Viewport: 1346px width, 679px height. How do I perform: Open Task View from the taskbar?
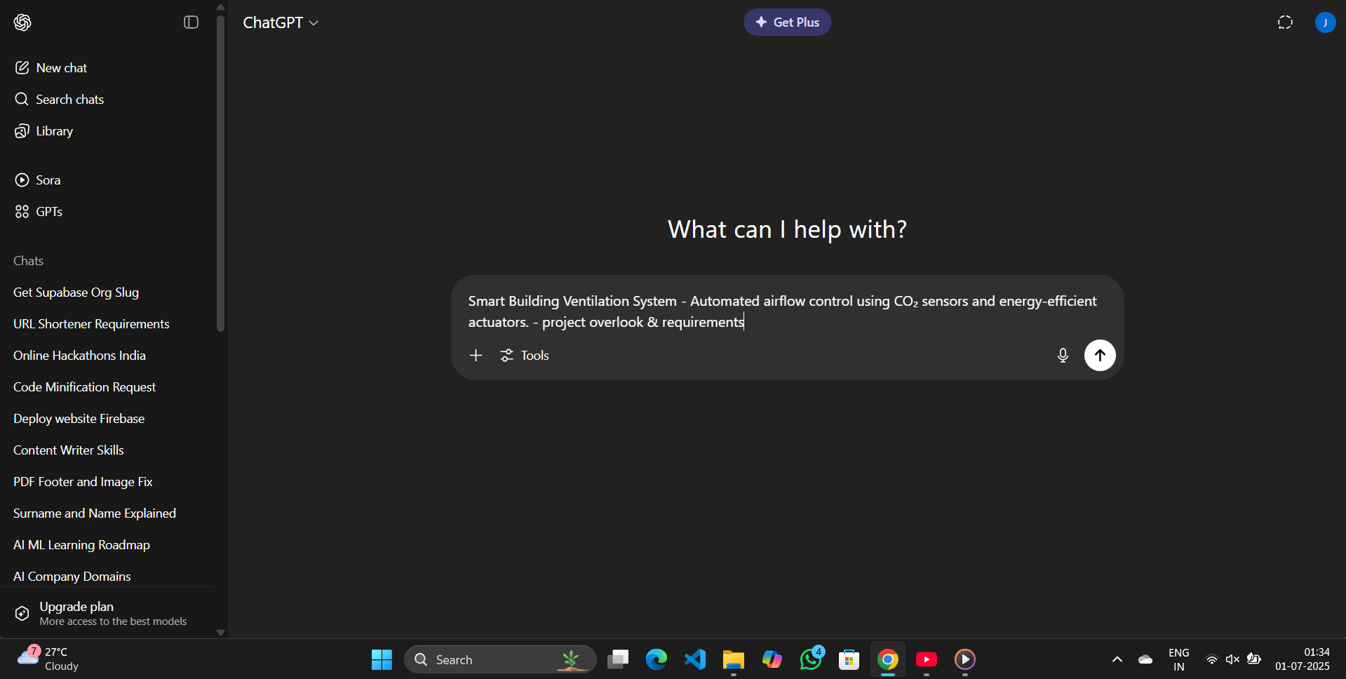[618, 659]
